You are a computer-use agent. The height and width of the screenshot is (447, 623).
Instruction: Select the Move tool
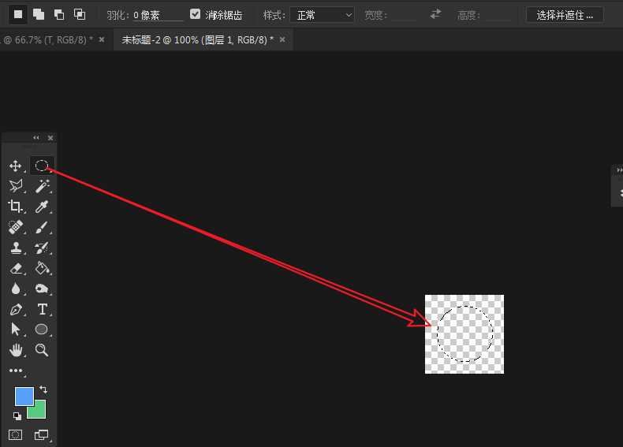(15, 166)
